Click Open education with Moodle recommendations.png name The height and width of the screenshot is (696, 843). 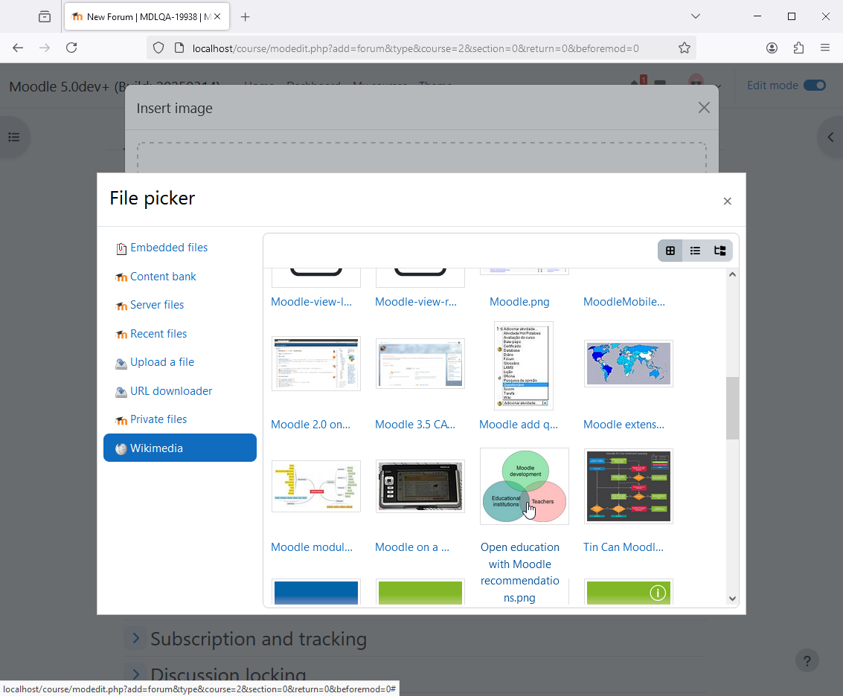point(519,573)
